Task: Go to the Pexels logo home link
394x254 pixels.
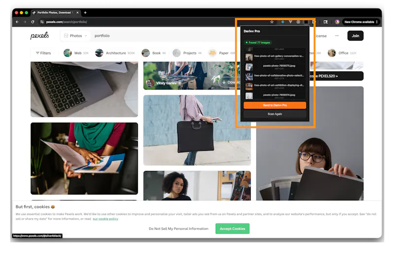Action: coord(39,35)
